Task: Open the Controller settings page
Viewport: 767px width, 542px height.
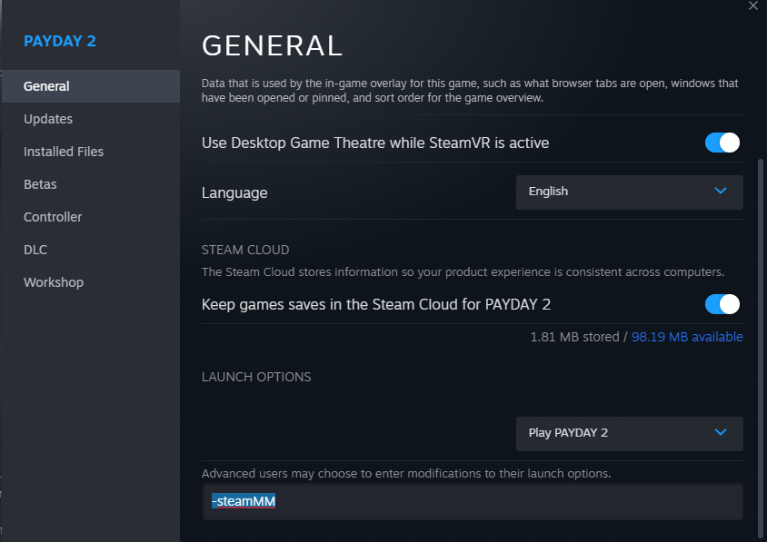Action: [53, 217]
